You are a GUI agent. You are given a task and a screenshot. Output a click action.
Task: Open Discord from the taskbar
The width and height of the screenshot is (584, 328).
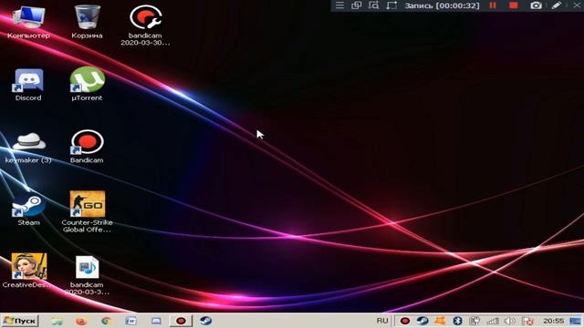coord(156,321)
